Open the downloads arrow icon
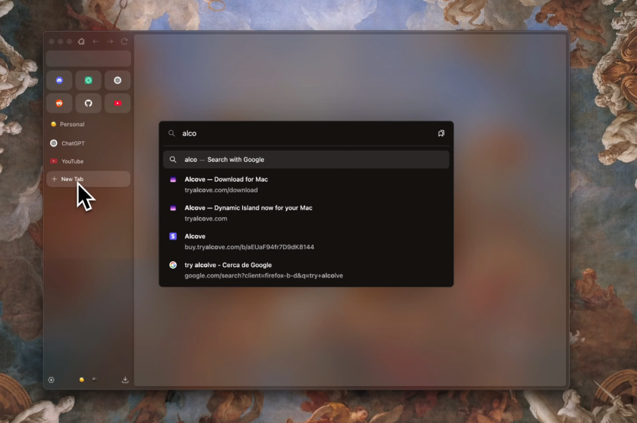The height and width of the screenshot is (423, 637). point(125,380)
